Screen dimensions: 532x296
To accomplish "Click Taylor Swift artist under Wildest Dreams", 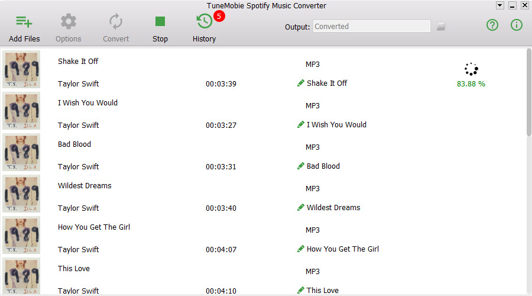I will 78,208.
